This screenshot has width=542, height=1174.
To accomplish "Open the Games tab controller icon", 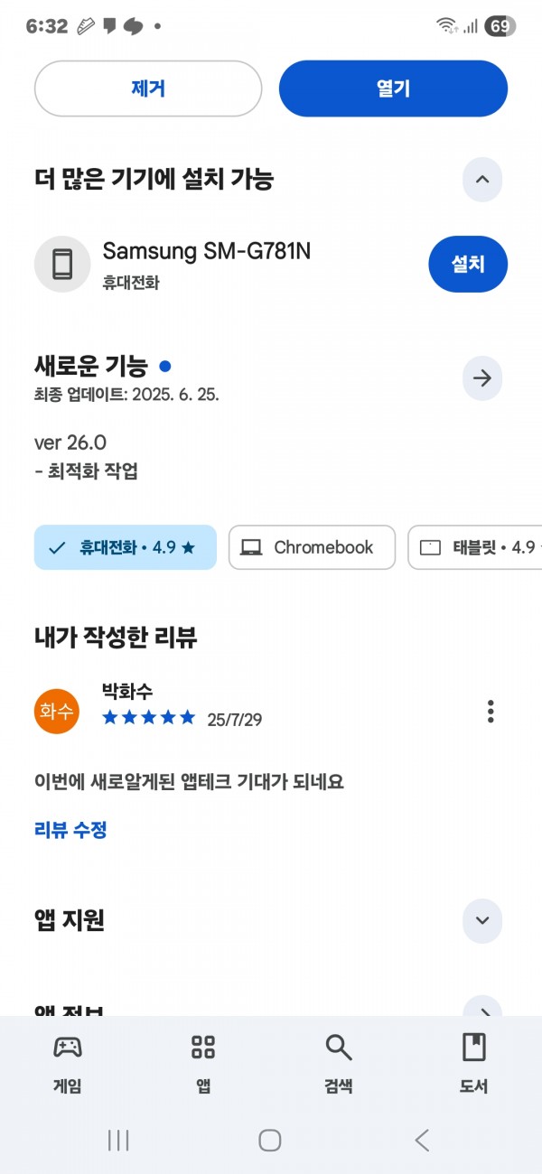I will [68, 1048].
